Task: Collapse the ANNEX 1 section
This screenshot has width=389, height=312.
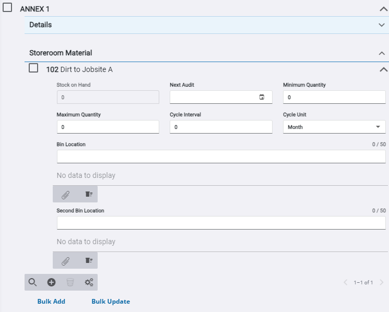Action: coord(383,9)
